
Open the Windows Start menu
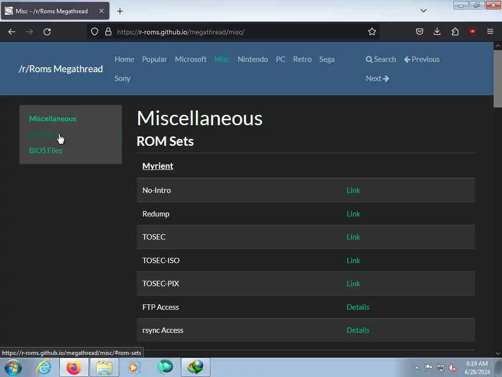click(x=13, y=367)
